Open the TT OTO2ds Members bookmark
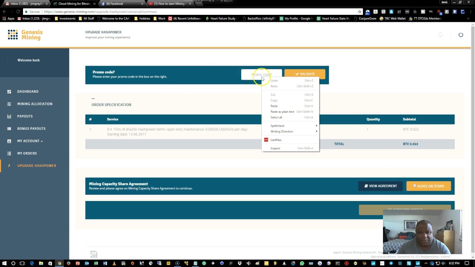 click(x=425, y=19)
